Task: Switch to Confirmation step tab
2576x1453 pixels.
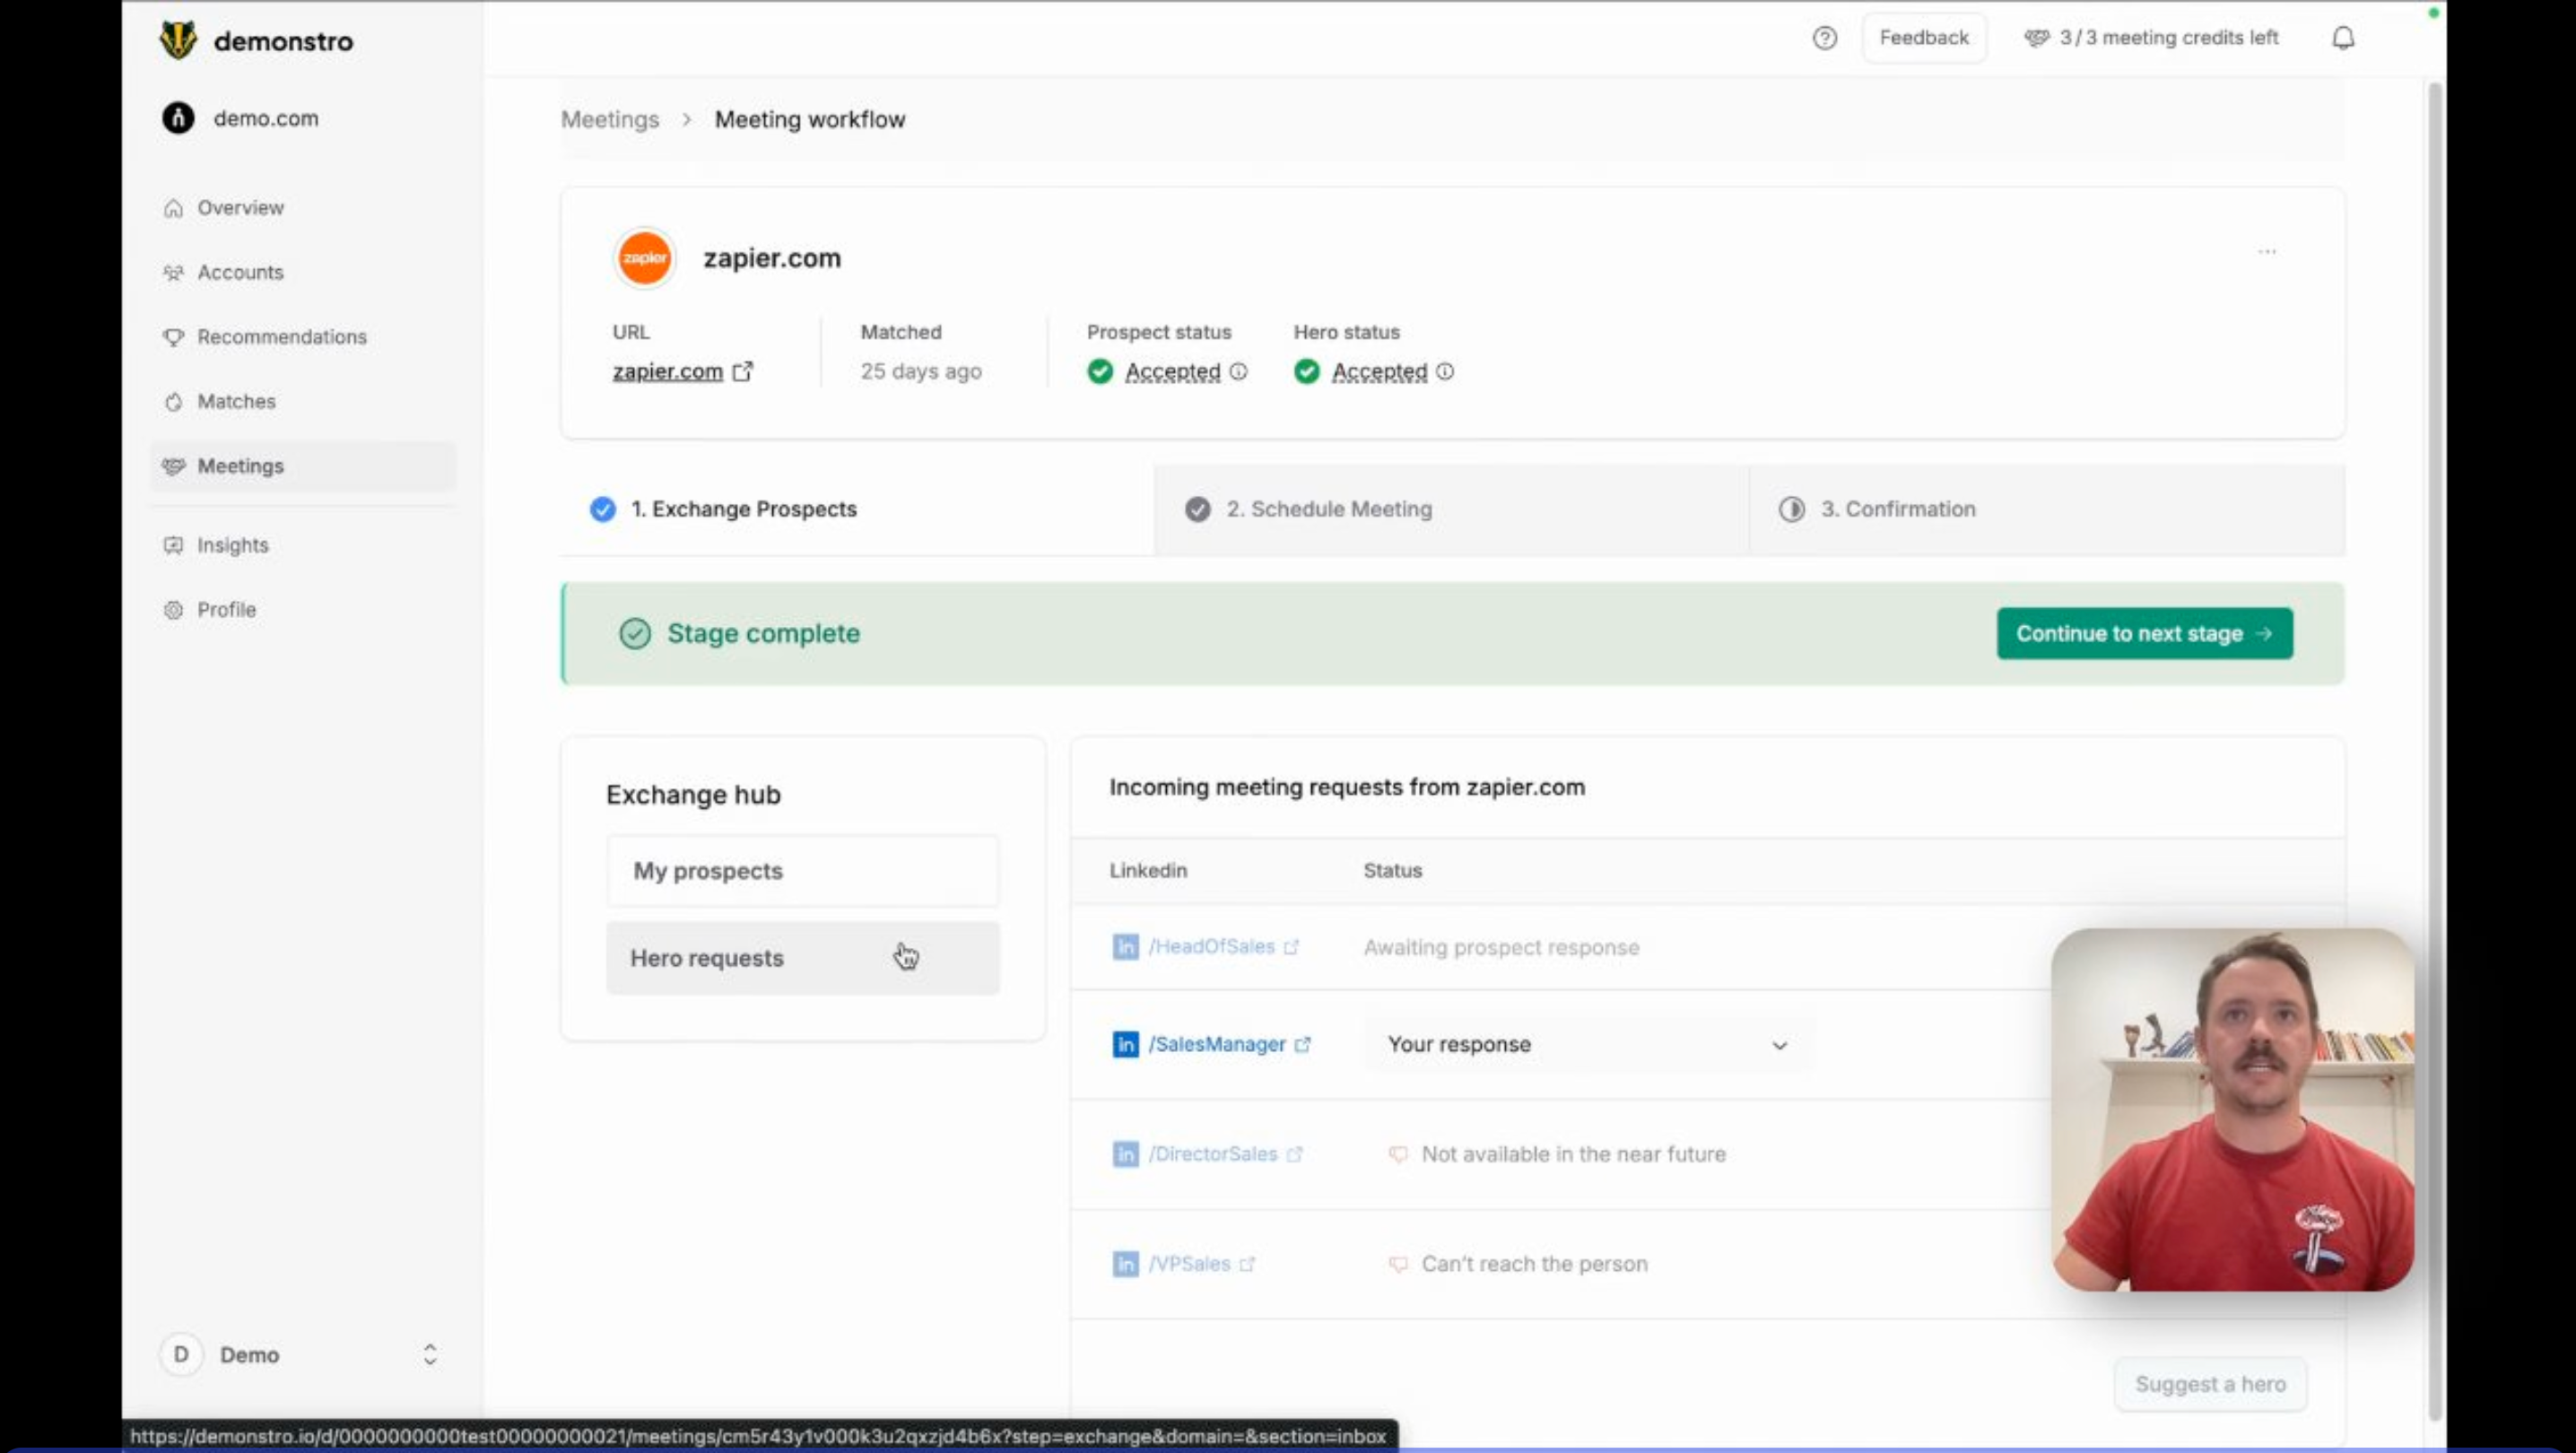Action: pos(1896,509)
